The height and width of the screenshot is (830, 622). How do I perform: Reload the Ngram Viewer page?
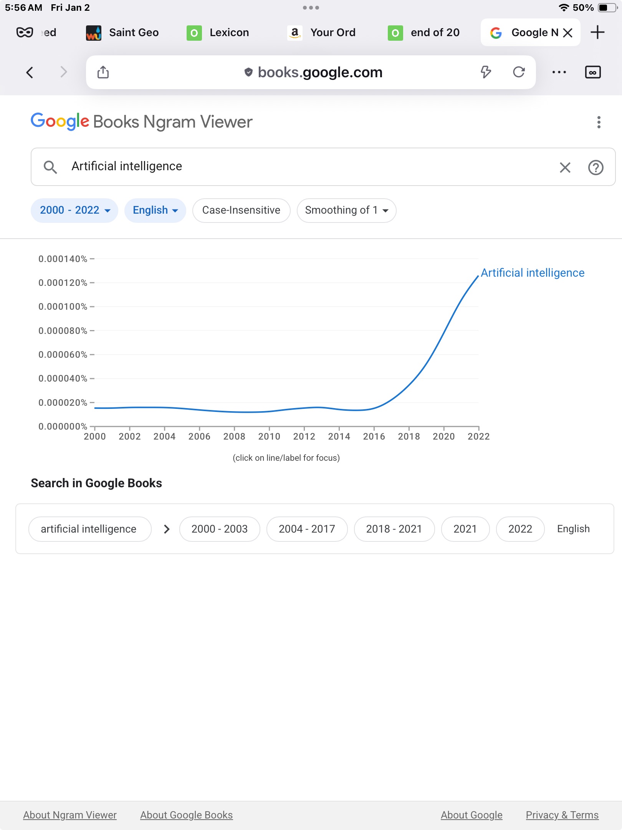point(519,72)
